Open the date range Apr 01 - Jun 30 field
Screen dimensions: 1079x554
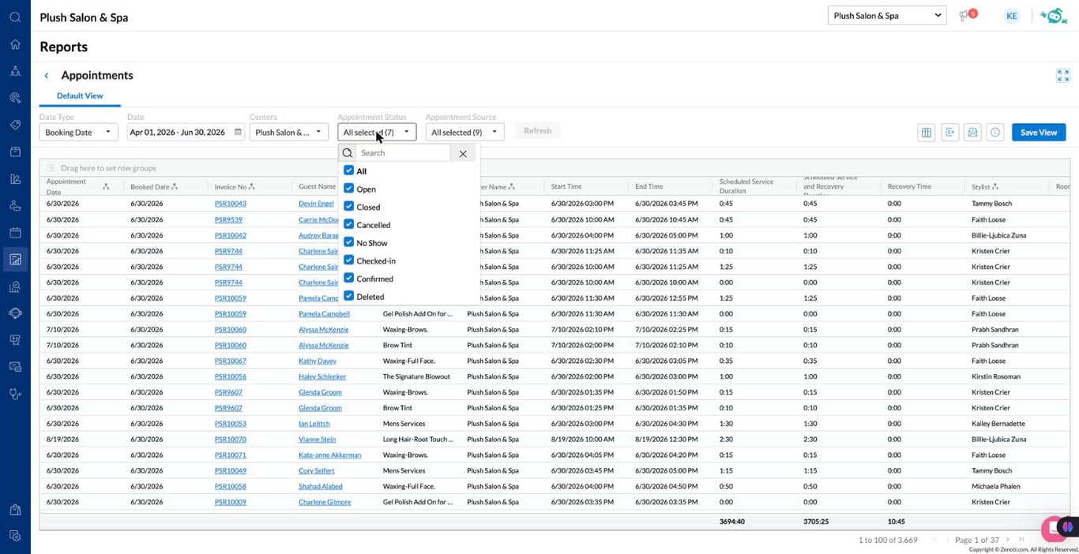click(x=186, y=133)
